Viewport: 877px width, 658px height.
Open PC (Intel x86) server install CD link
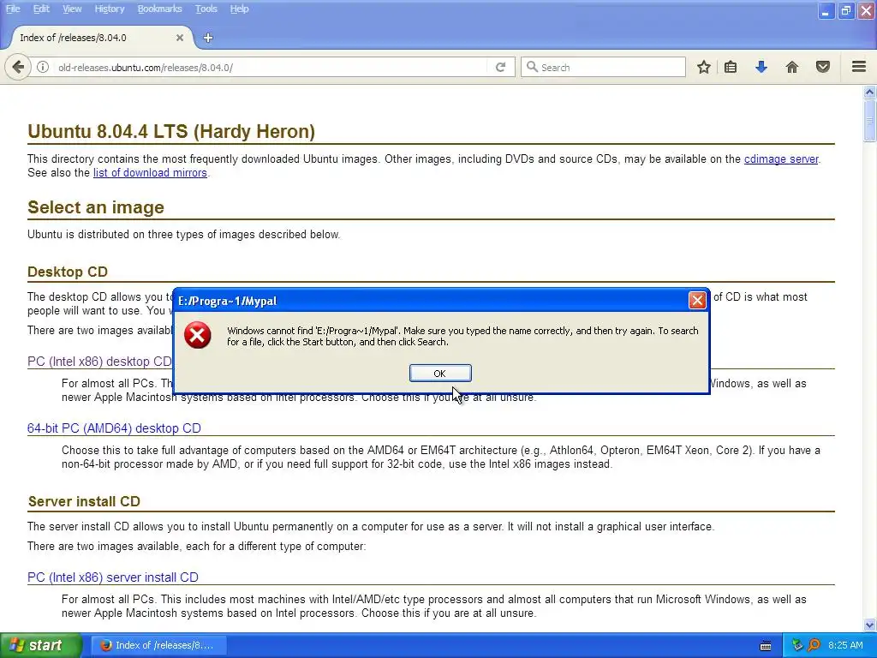pyautogui.click(x=113, y=577)
